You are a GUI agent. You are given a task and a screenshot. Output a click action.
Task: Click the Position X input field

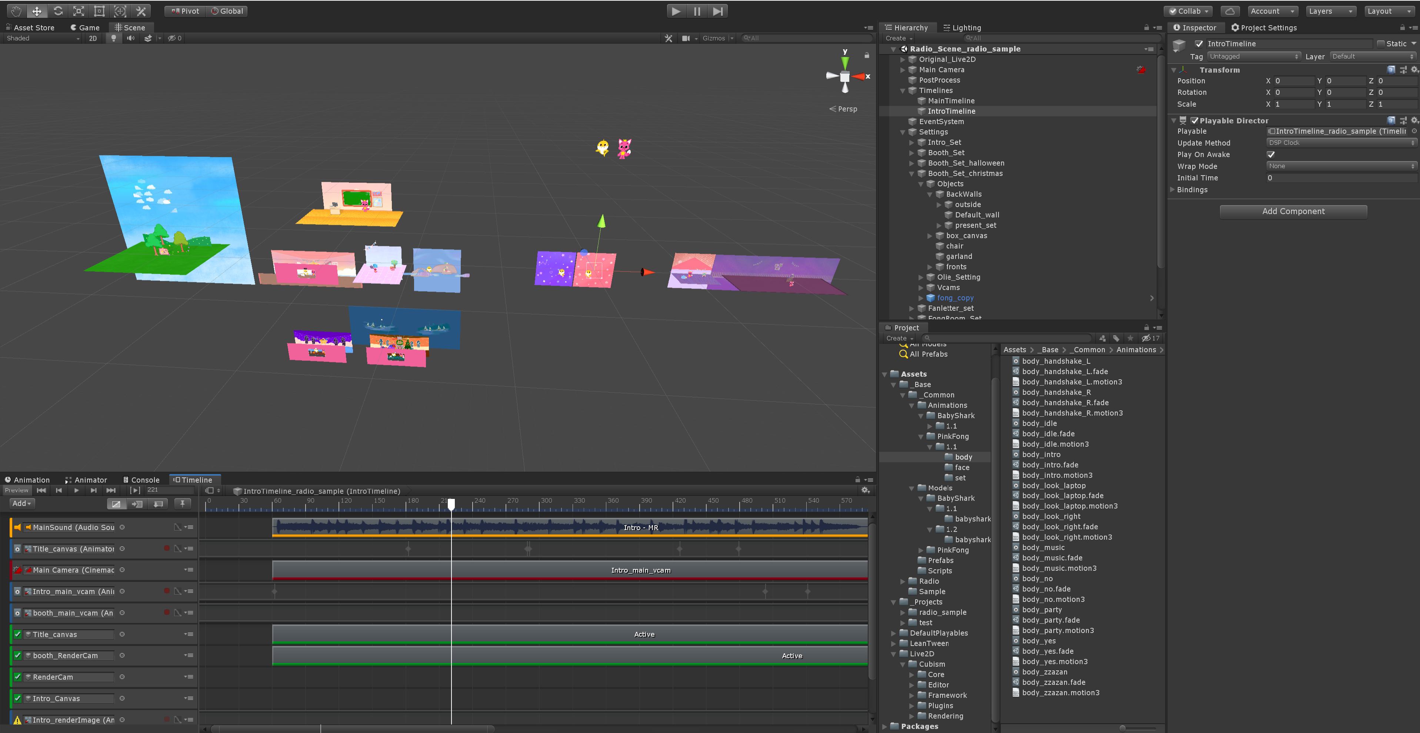[1294, 81]
